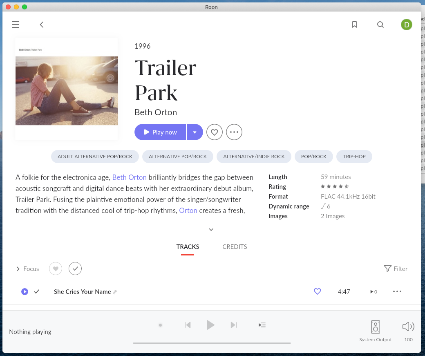Select the Adult Alternative Pop/Rock genre tag

(95, 157)
